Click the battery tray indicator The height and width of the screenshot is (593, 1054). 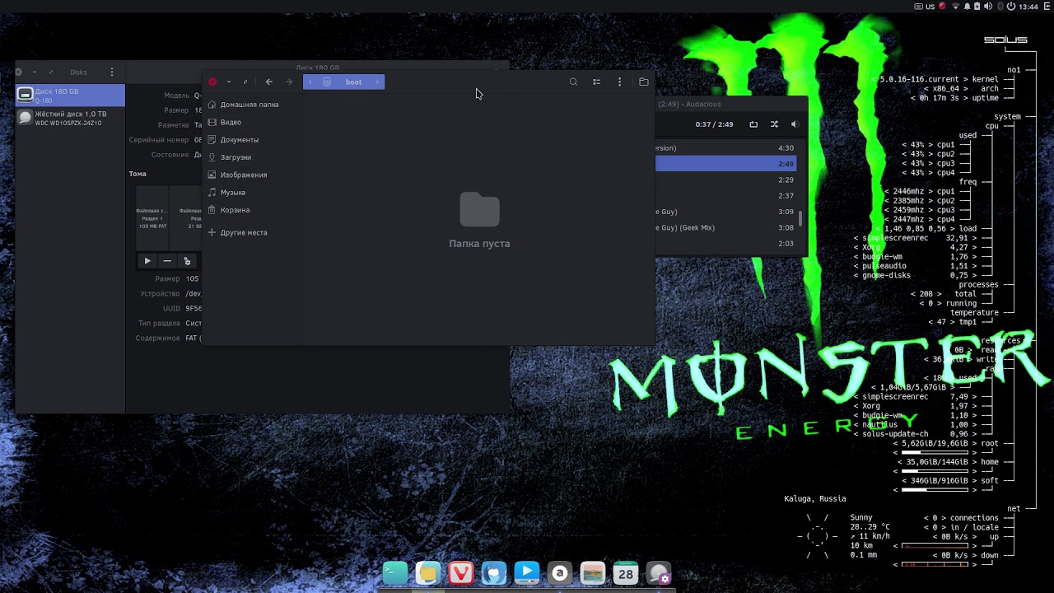977,7
